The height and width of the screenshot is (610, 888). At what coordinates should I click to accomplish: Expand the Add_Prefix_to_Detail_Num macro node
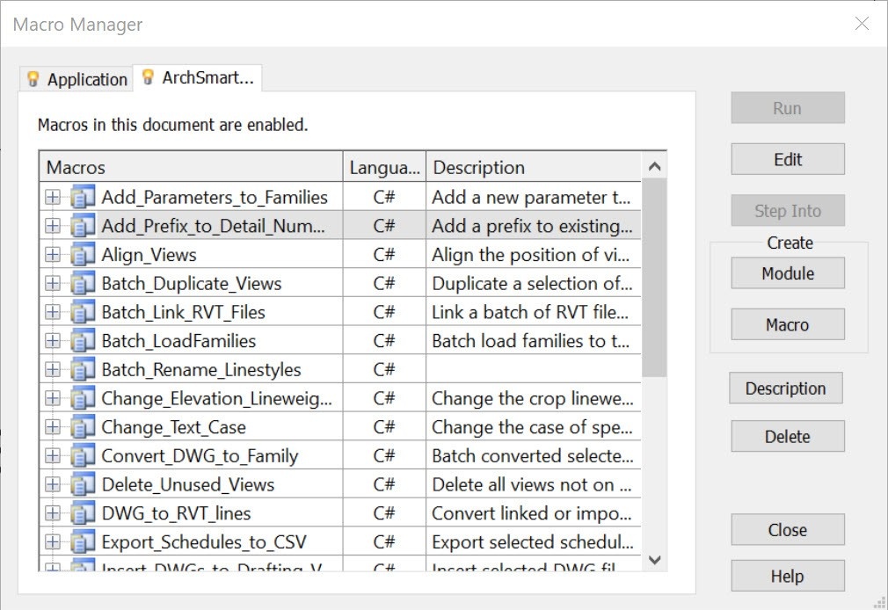(x=53, y=226)
